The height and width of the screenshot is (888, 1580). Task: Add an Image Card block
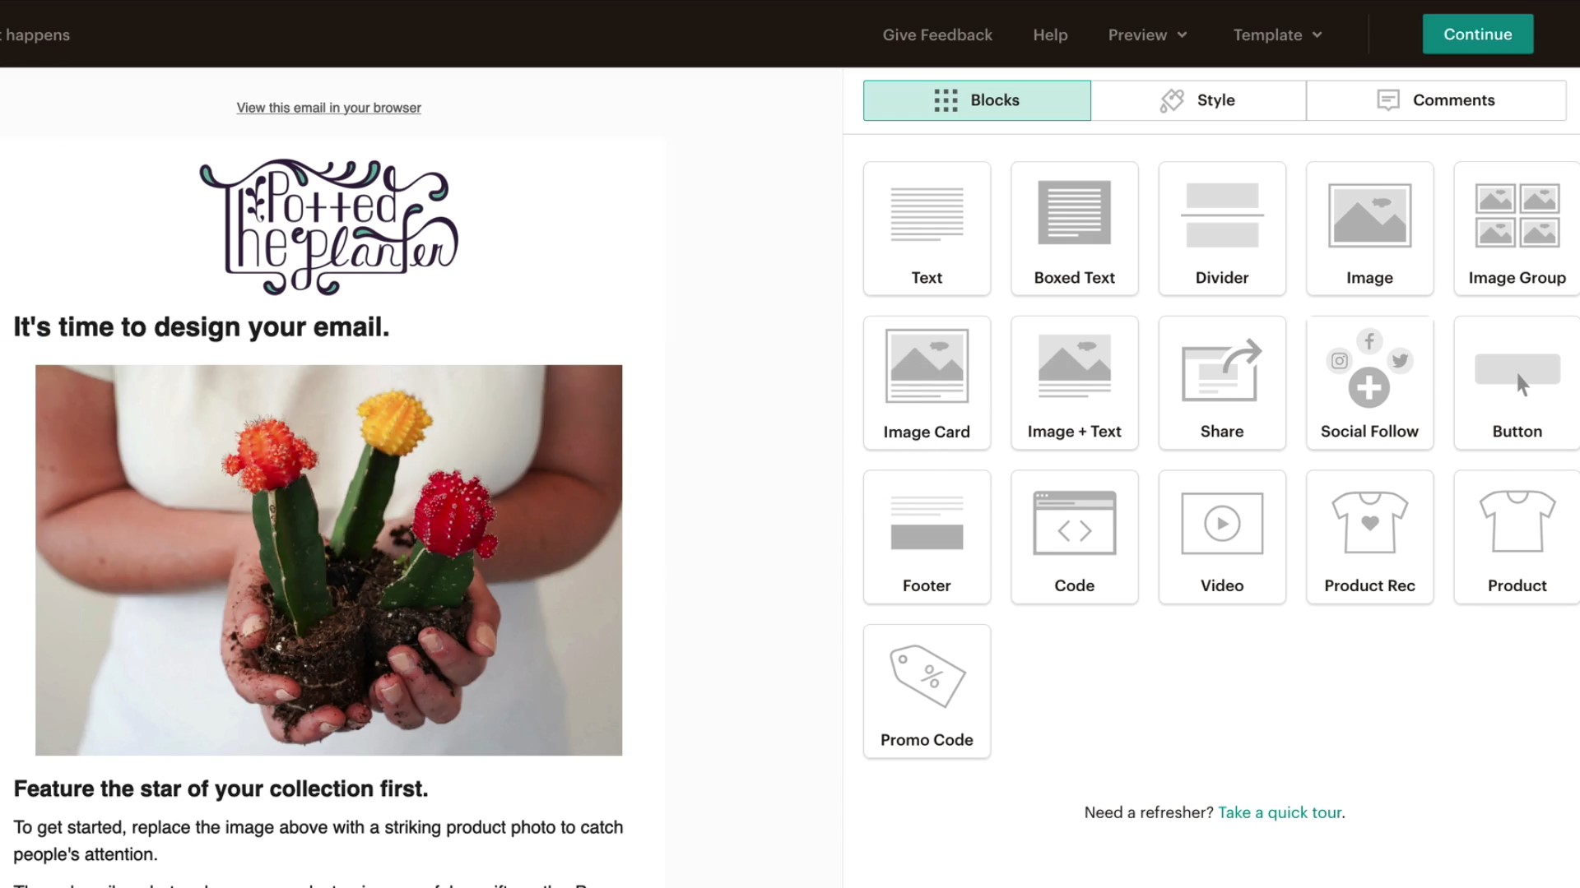[927, 382]
